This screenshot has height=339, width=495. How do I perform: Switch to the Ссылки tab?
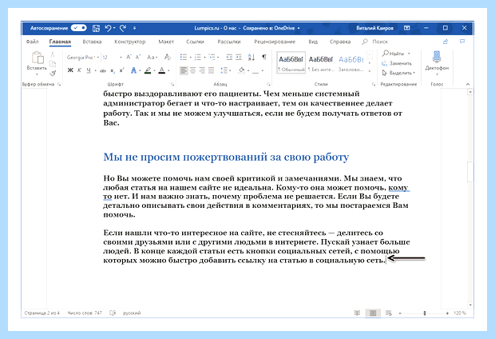coord(195,42)
